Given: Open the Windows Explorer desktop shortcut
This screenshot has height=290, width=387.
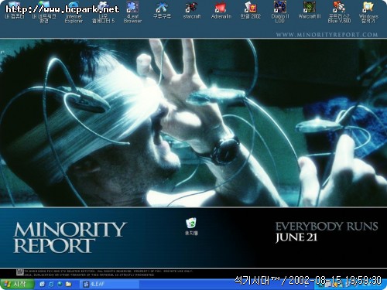Looking at the screenshot, I should click(368, 12).
